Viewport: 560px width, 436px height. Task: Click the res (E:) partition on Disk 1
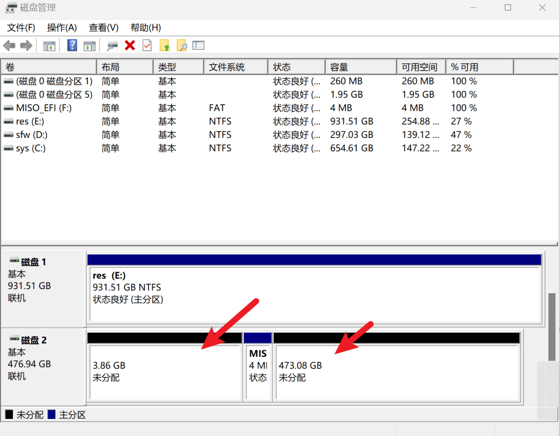(314, 294)
